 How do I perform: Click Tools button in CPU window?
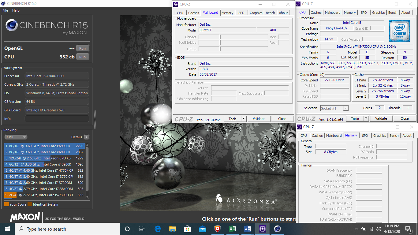tap(355, 118)
